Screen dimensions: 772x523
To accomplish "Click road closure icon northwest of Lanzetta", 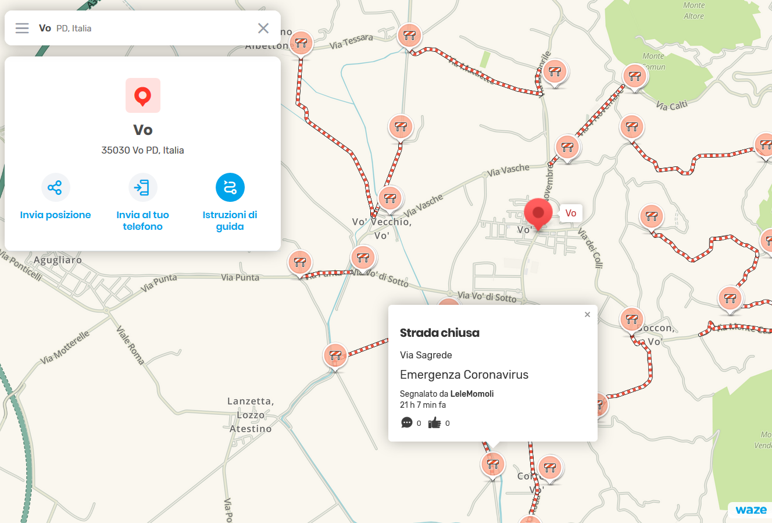I will click(x=335, y=355).
